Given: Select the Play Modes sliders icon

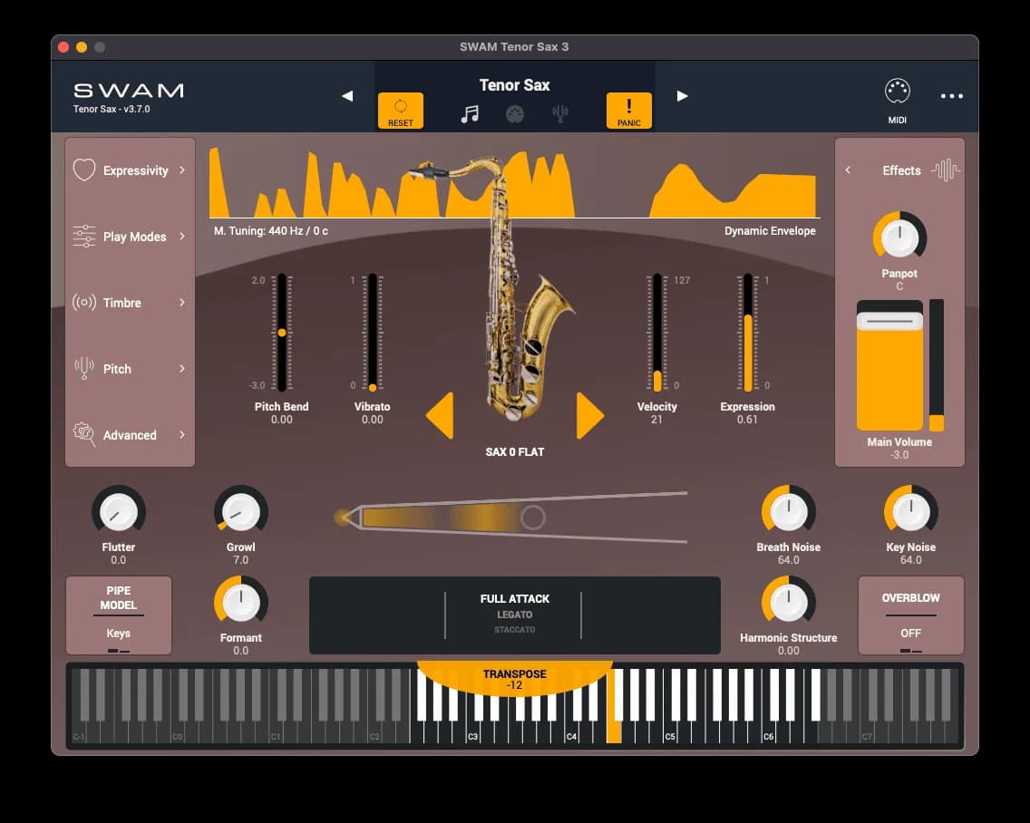Looking at the screenshot, I should (x=84, y=236).
